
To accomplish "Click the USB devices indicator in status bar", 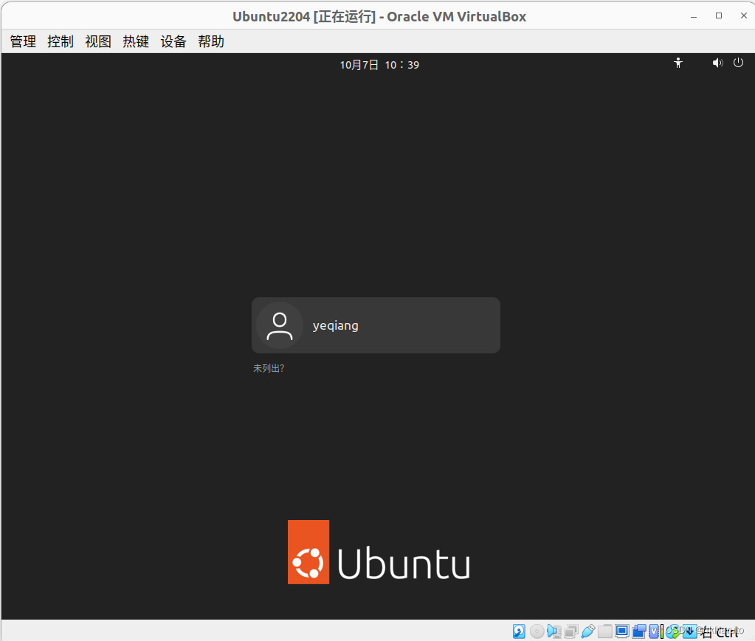I will [x=588, y=631].
